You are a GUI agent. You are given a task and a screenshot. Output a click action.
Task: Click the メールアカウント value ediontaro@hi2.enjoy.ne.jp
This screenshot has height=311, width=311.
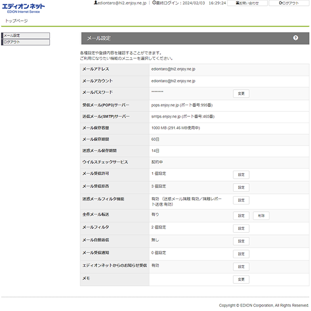click(x=173, y=81)
